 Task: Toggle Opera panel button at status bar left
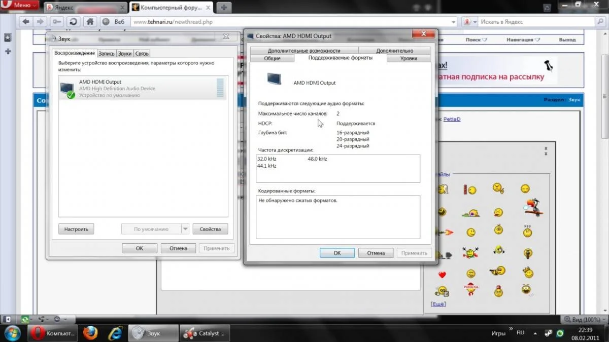click(x=7, y=319)
